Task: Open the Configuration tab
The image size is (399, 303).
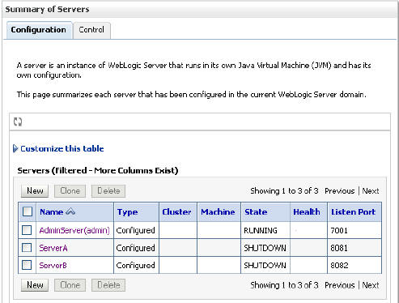Action: [x=39, y=30]
